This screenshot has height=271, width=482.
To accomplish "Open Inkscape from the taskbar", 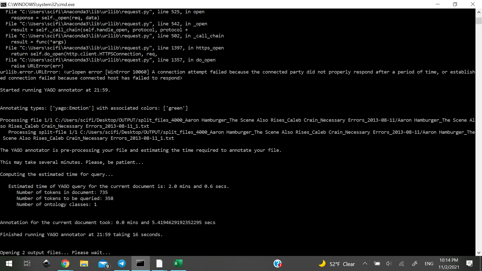I will pyautogui.click(x=46, y=263).
